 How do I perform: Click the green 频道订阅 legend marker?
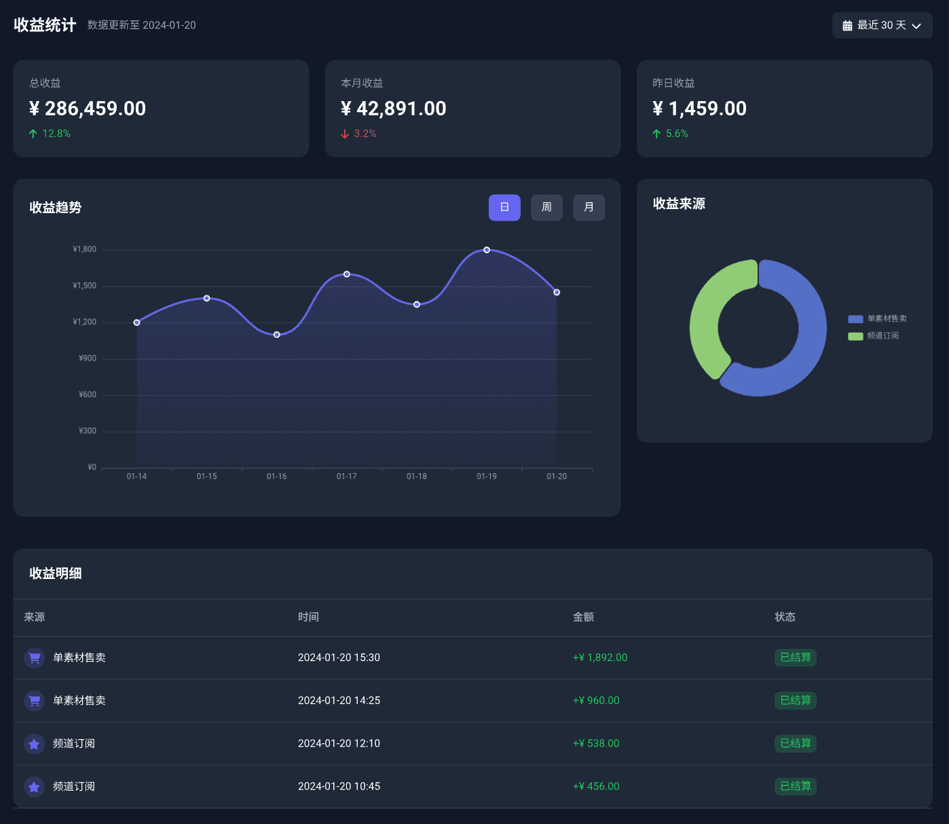(x=855, y=335)
